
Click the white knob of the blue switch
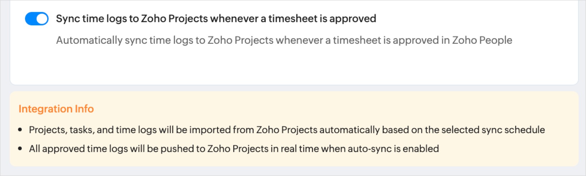click(x=42, y=19)
